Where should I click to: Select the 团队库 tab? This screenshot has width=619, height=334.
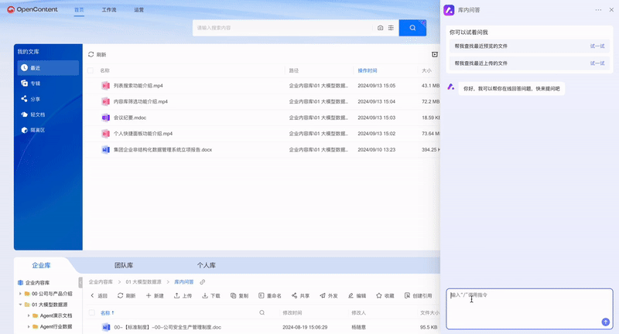[124, 265]
